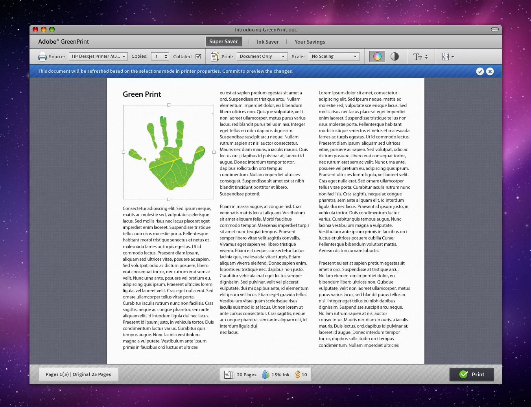531x407 pixels.
Task: Toggle the Collated checkbox
Action: [198, 57]
